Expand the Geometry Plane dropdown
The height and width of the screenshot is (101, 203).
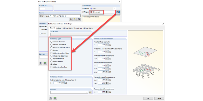coord(114,9)
